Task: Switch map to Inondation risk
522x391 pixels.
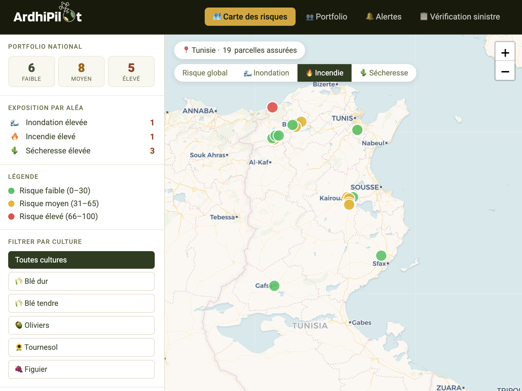Action: point(266,73)
